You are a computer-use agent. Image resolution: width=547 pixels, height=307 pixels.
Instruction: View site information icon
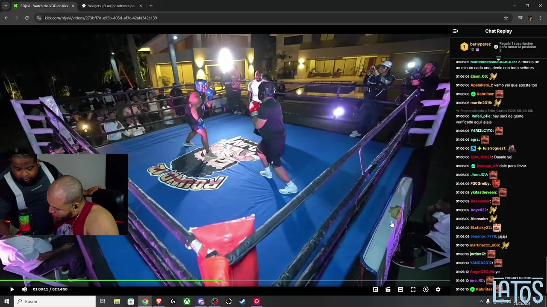pyautogui.click(x=39, y=18)
